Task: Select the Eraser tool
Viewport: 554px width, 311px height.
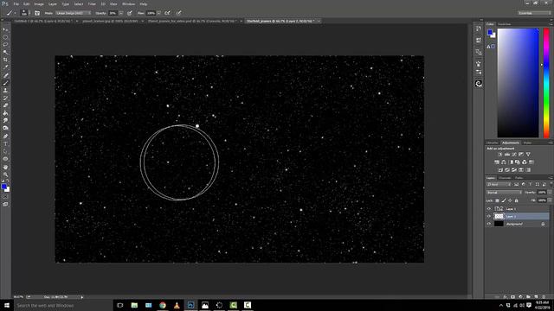Action: pos(5,105)
